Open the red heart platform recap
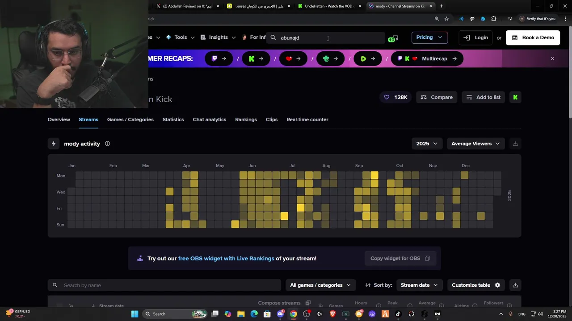572x321 pixels. point(293,58)
